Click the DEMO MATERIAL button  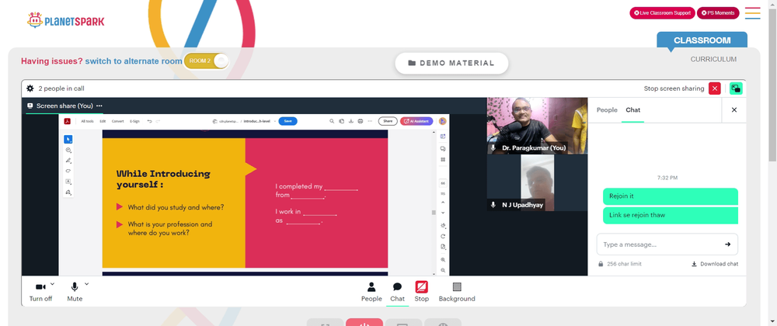pos(451,64)
